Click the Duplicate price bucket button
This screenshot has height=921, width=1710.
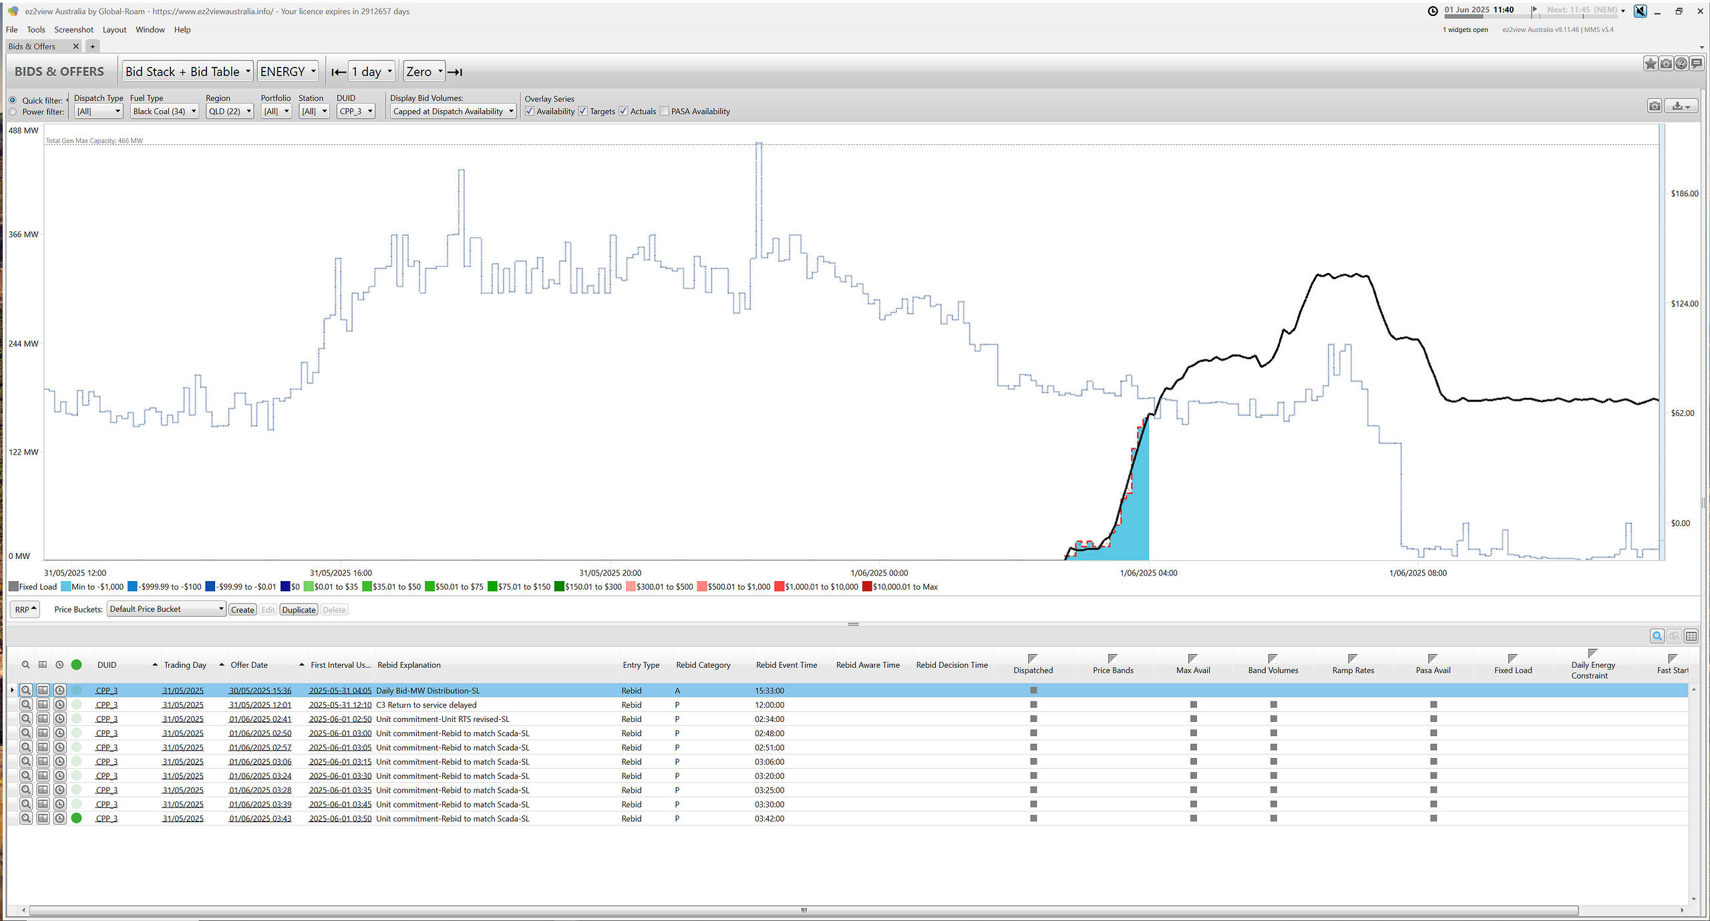tap(299, 610)
